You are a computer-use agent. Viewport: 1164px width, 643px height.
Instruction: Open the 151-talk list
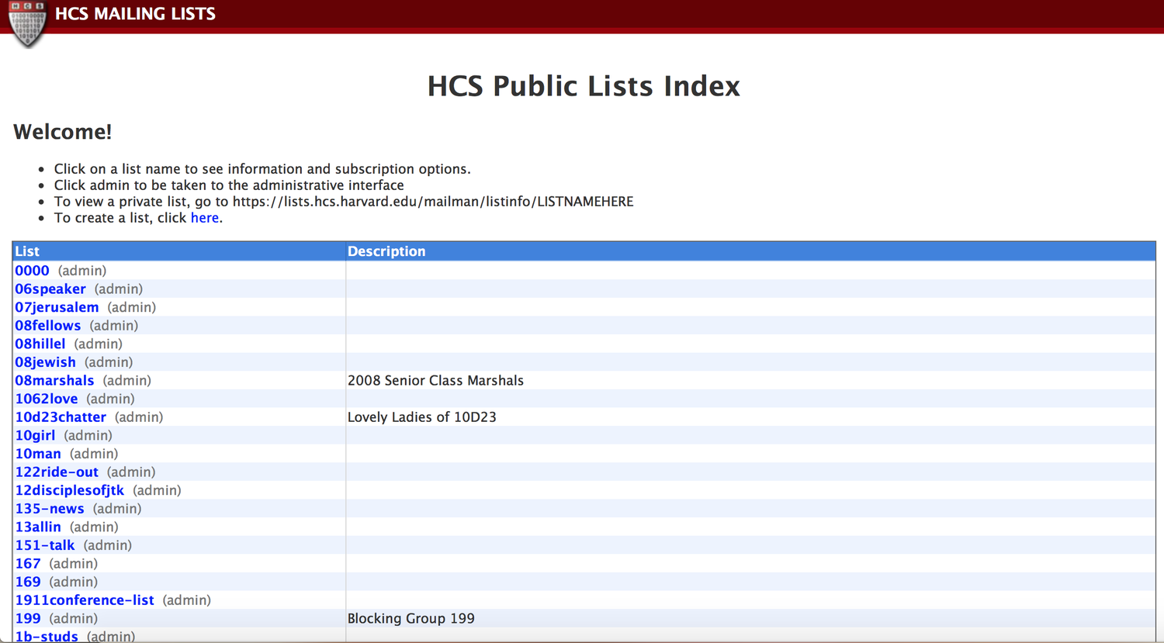point(45,545)
